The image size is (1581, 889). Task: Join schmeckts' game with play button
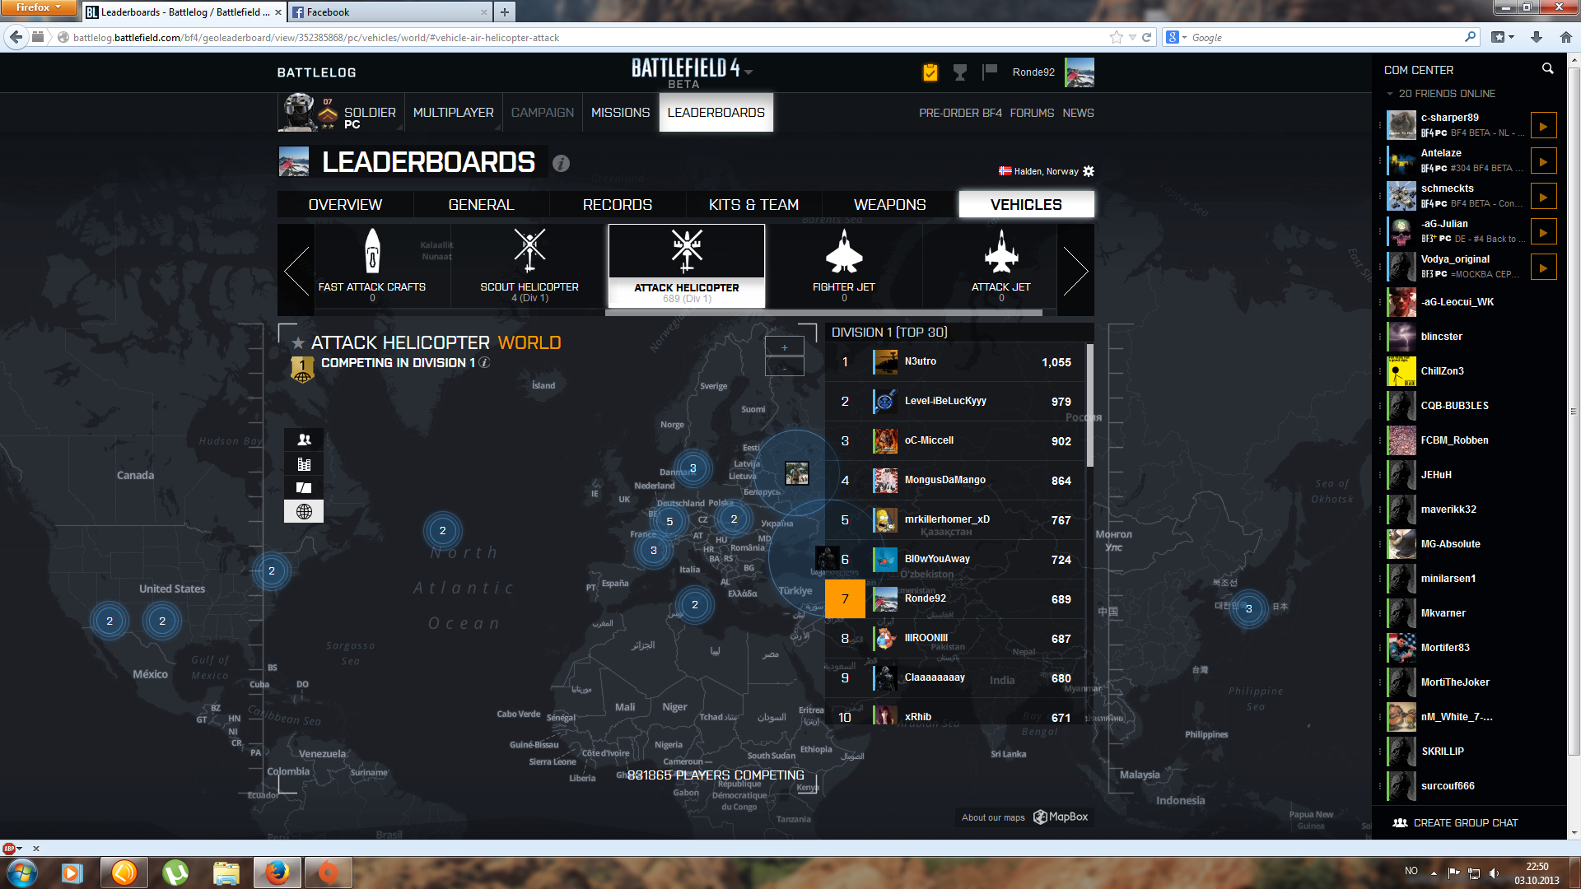coord(1543,197)
